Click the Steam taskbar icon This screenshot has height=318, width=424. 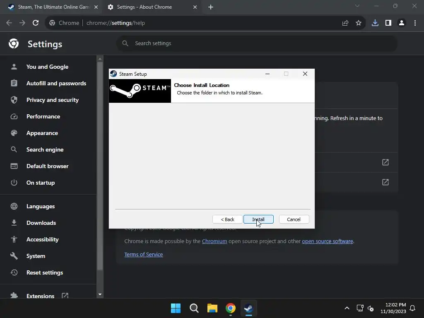coord(249,308)
